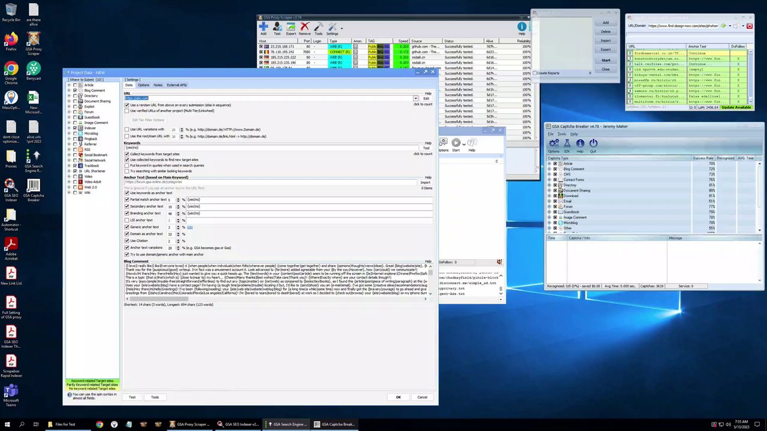Click Test button at Project Data bottom

132,397
